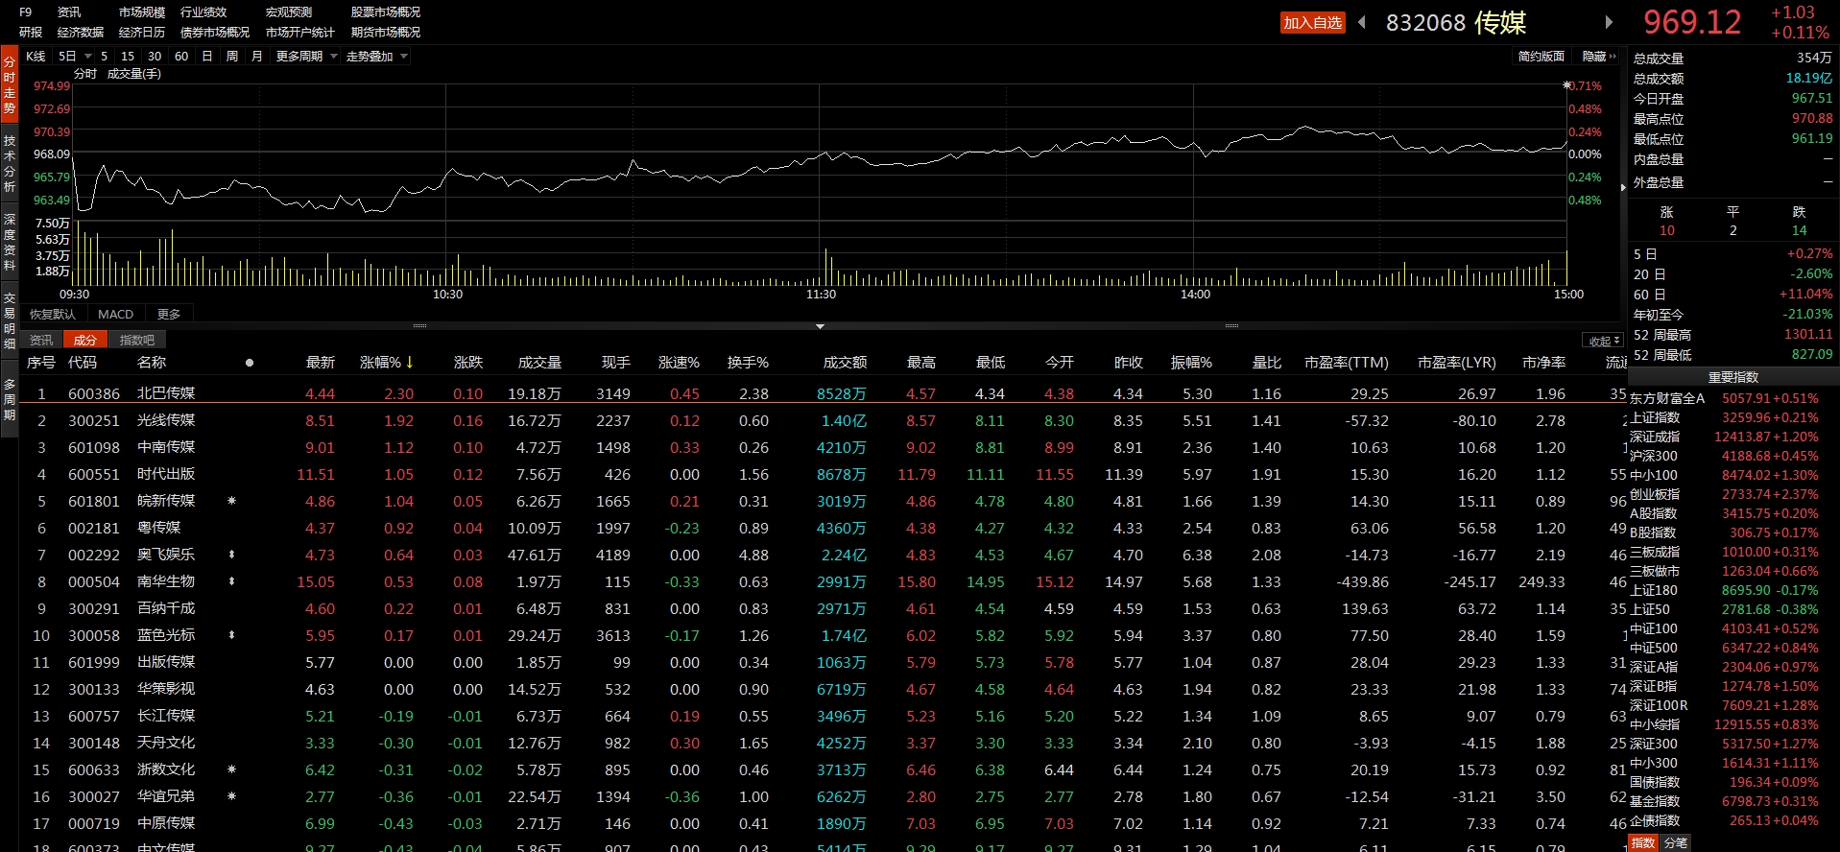
Task: Go to previous index with left arrow
Action: [1362, 22]
